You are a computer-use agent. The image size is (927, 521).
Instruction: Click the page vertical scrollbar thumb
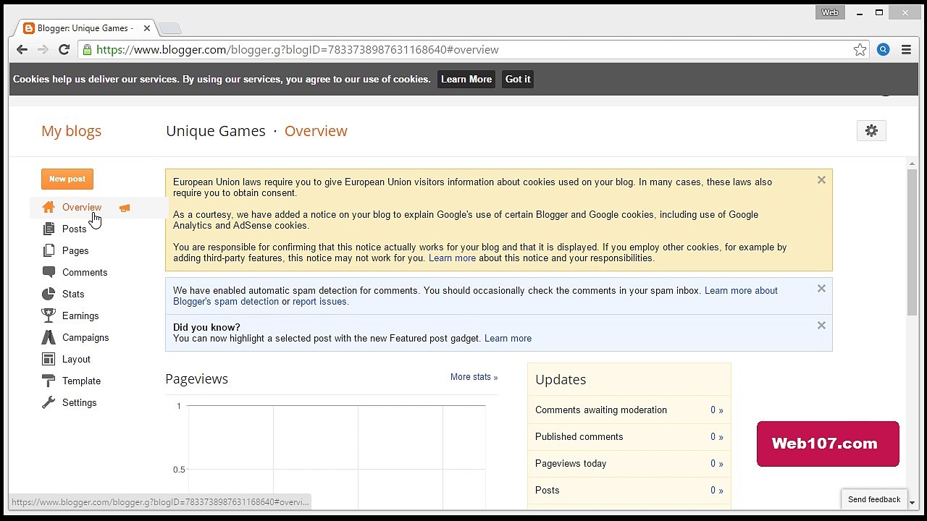[x=912, y=242]
